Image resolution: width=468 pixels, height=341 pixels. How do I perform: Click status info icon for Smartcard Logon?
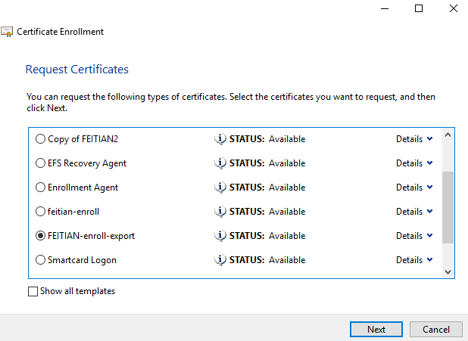point(220,259)
